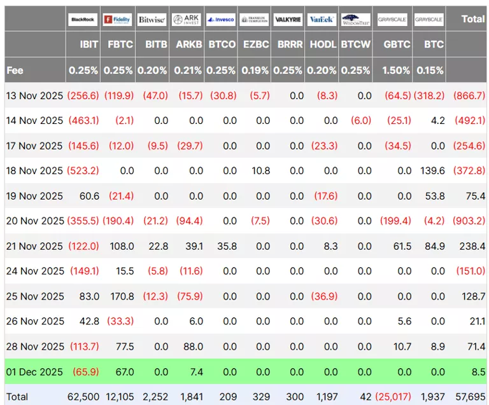Open the Invesco logo above BTCO
The width and height of the screenshot is (489, 405).
[220, 20]
